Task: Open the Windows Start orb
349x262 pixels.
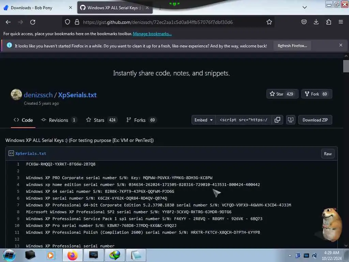Action: (x=9, y=255)
